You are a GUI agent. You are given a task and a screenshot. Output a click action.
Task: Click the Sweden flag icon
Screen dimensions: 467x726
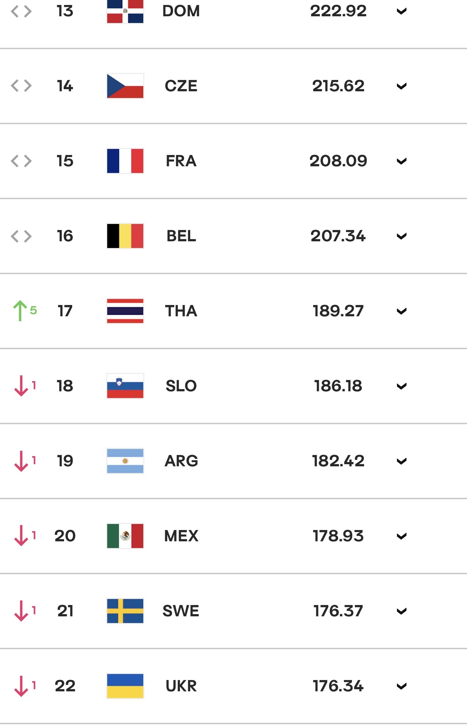click(x=125, y=611)
